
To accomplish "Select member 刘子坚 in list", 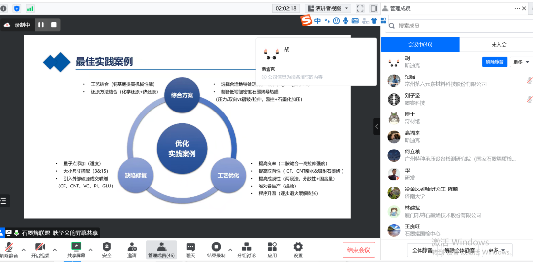I will click(x=457, y=99).
